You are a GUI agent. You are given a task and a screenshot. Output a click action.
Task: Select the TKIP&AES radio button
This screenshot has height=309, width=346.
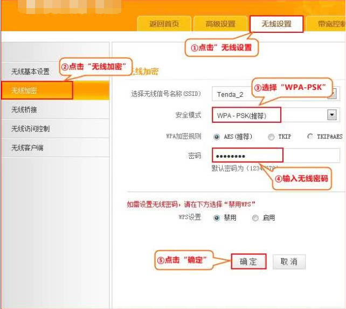(x=310, y=137)
